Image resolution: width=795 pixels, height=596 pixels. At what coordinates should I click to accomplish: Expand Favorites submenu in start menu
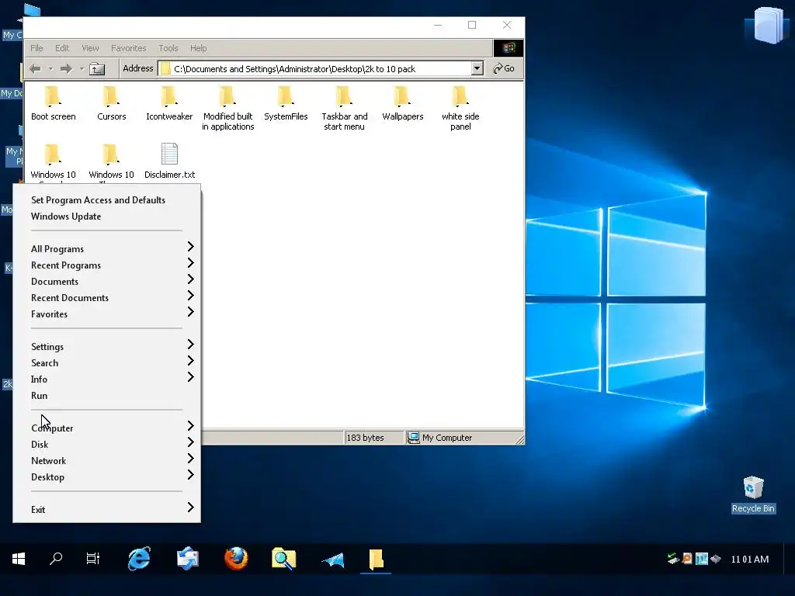[x=106, y=314]
